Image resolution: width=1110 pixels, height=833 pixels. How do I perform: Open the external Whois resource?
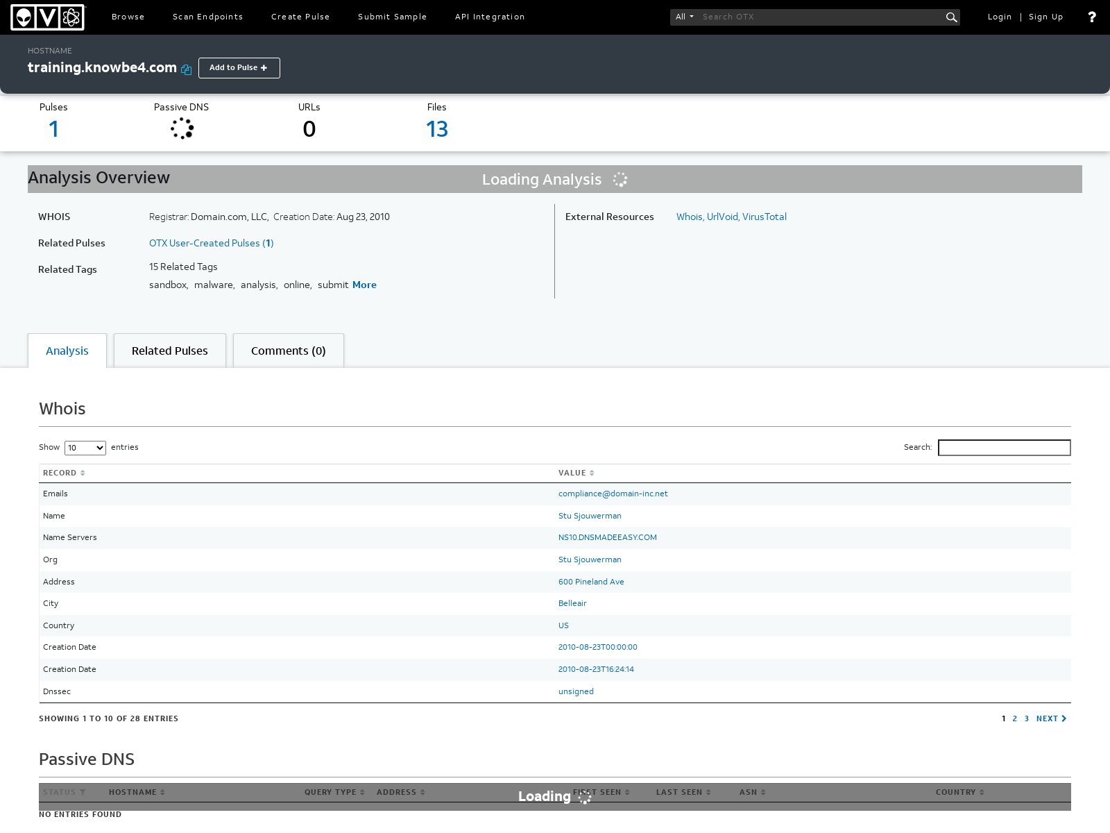pyautogui.click(x=690, y=217)
